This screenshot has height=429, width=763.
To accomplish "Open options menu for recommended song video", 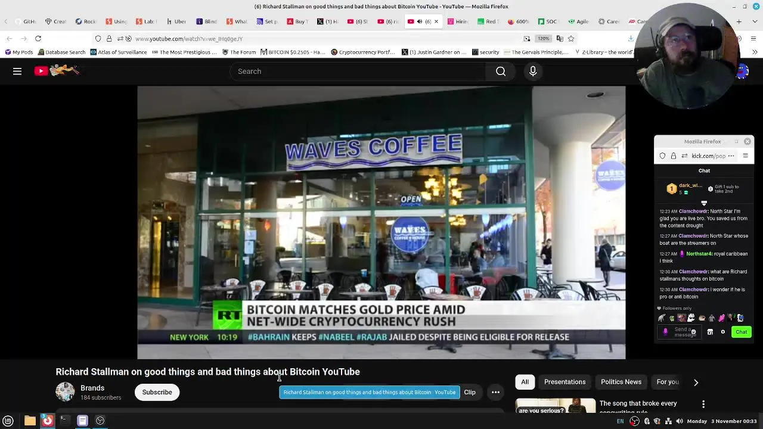I will (x=703, y=405).
